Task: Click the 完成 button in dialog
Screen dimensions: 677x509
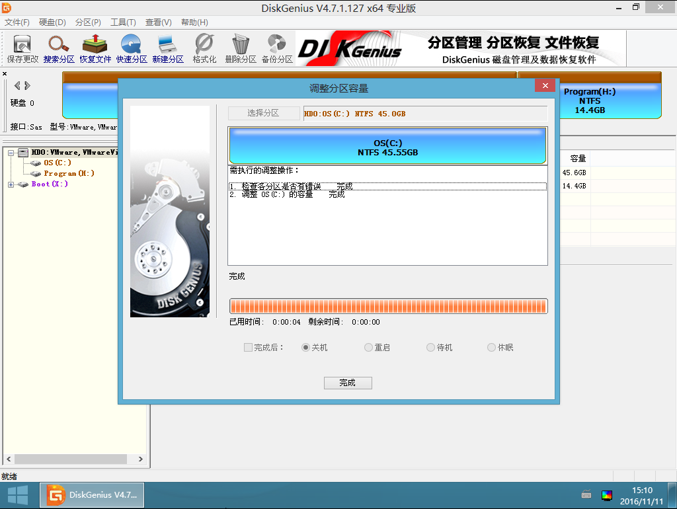Action: tap(348, 383)
